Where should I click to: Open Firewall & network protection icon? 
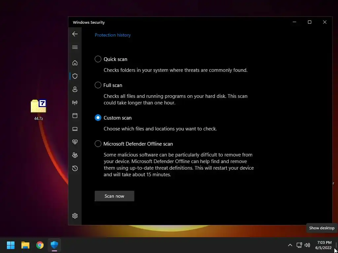coord(75,103)
